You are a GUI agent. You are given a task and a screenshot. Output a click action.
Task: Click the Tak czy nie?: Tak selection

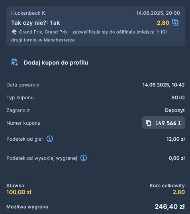coord(35,23)
